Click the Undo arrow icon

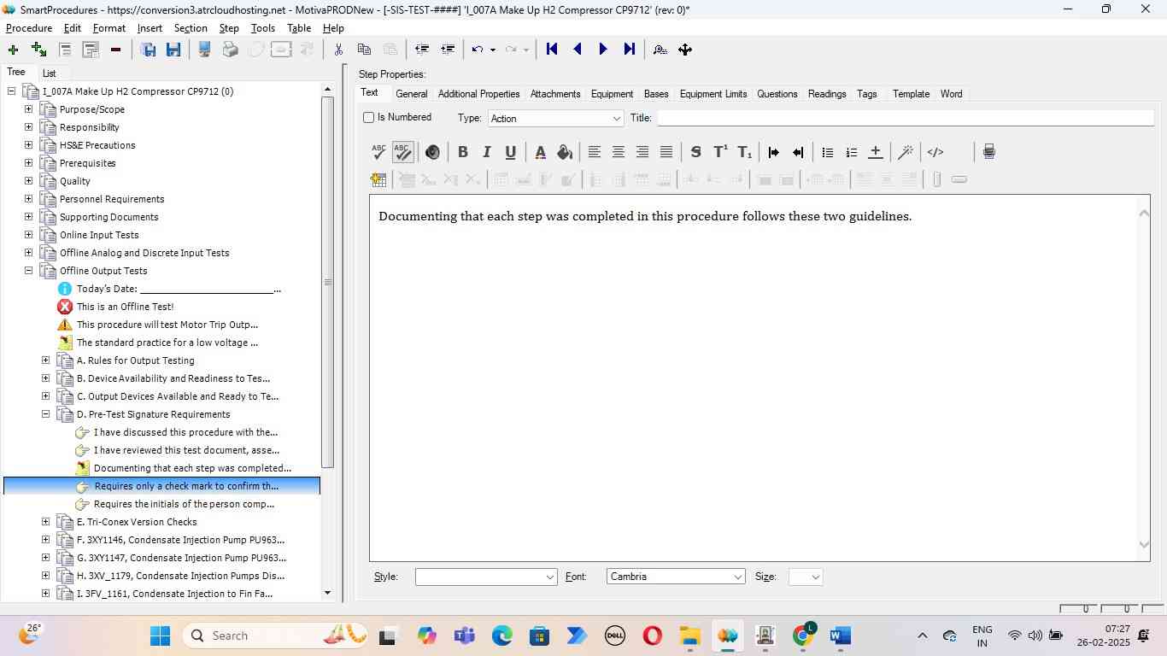click(x=478, y=50)
